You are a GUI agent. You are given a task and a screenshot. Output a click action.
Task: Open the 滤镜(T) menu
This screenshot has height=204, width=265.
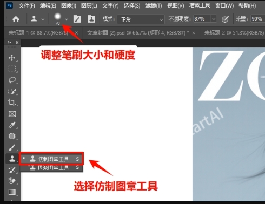coord(154,6)
